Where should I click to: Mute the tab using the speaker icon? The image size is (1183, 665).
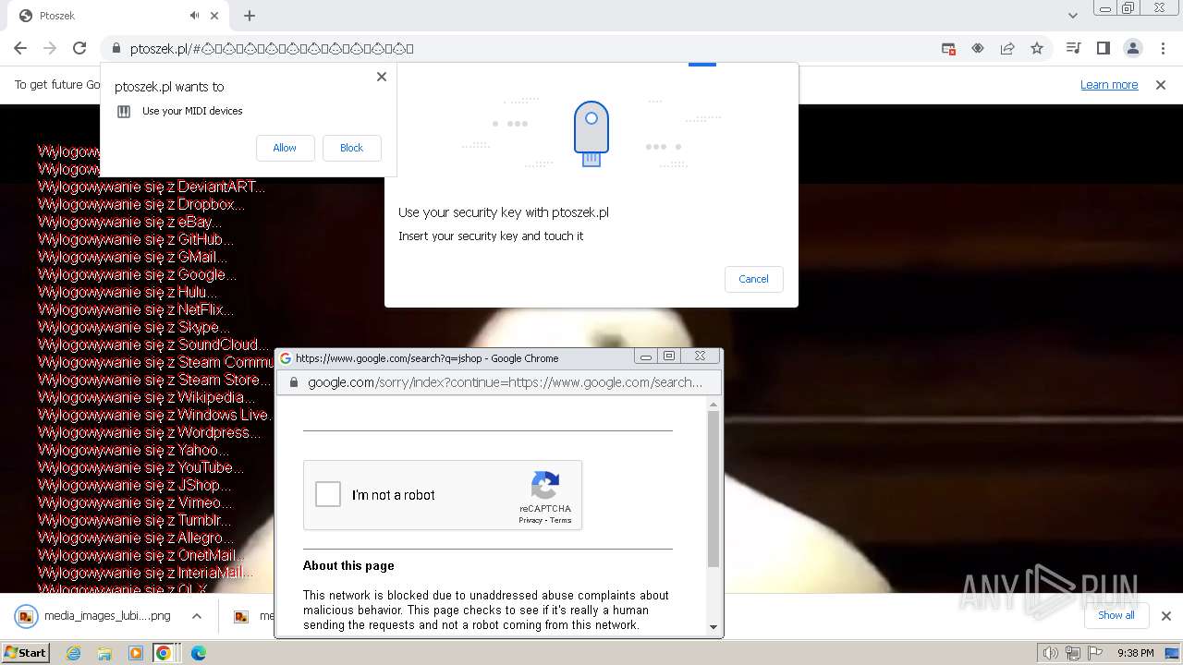point(195,16)
